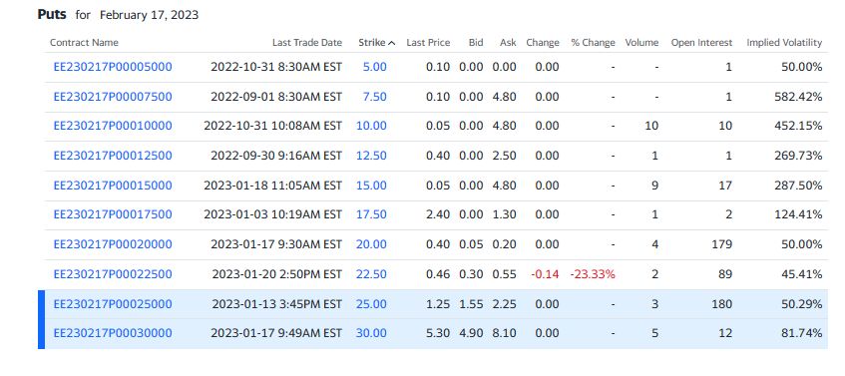The image size is (845, 376).
Task: Open contract EE230217P00017500
Action: pyautogui.click(x=113, y=215)
